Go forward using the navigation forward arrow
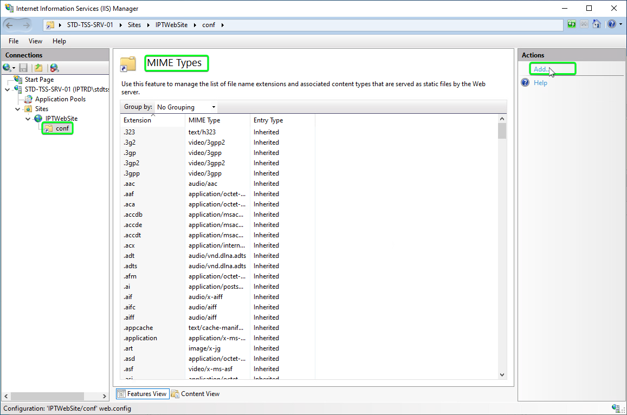The height and width of the screenshot is (415, 627). point(27,25)
